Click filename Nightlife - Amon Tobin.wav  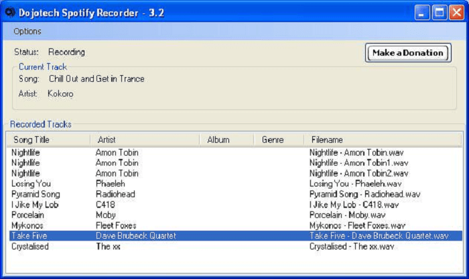pos(356,153)
